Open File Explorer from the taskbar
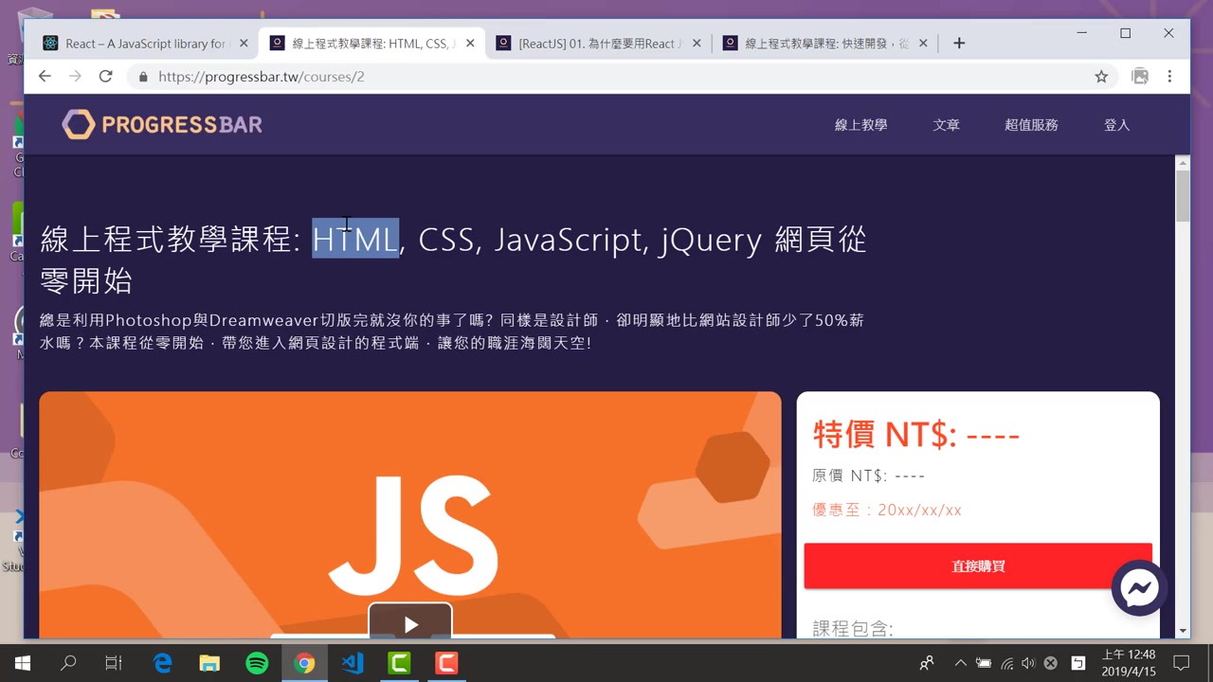 coord(209,663)
